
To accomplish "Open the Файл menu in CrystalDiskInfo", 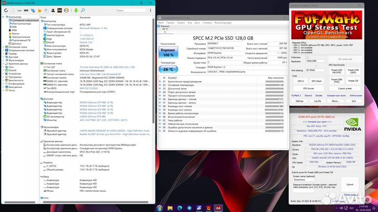I will (x=161, y=23).
